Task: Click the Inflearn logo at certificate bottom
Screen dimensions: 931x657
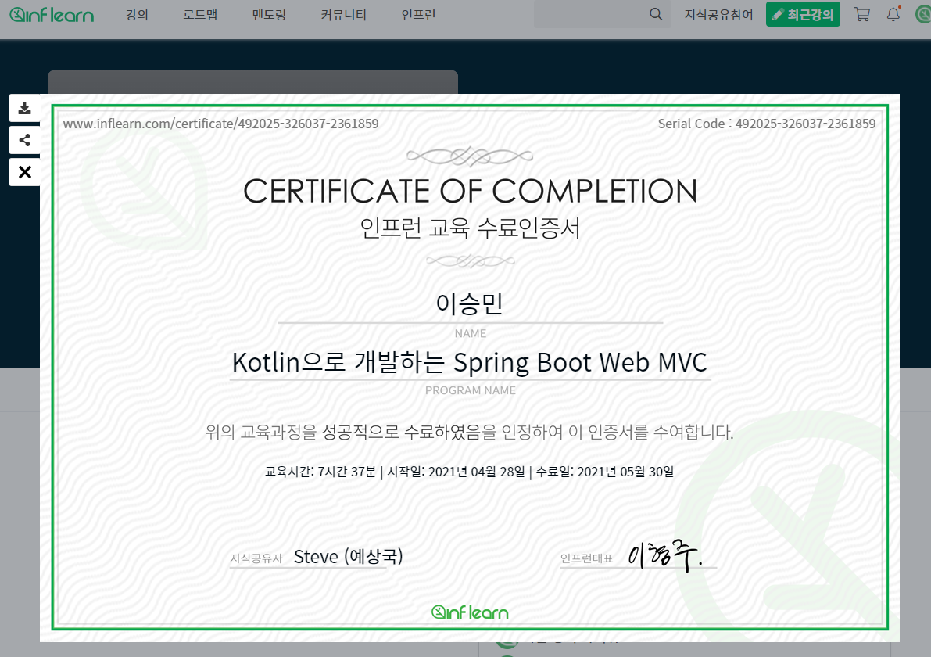Action: click(470, 612)
